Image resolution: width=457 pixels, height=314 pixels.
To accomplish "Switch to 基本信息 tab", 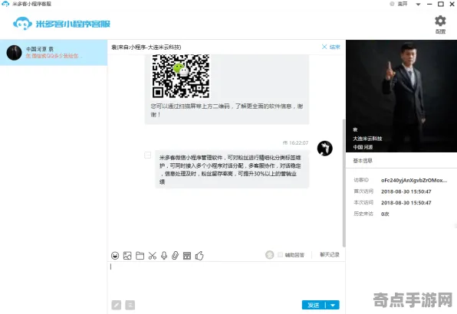I will click(x=363, y=161).
